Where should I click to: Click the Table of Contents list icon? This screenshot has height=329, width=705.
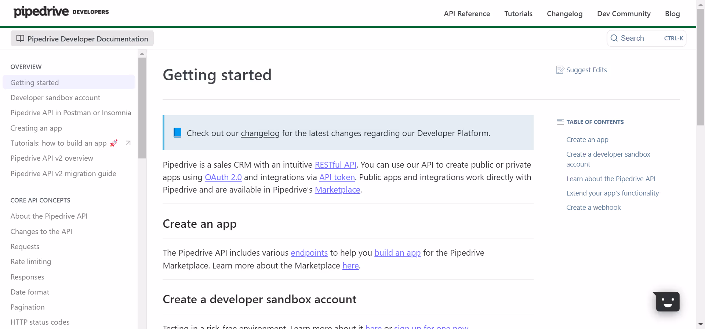point(560,122)
